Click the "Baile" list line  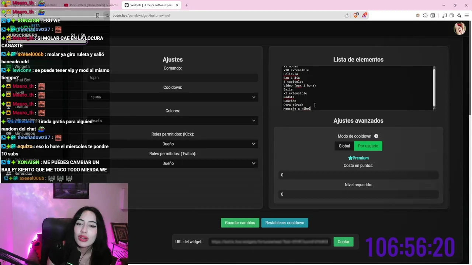(x=288, y=89)
